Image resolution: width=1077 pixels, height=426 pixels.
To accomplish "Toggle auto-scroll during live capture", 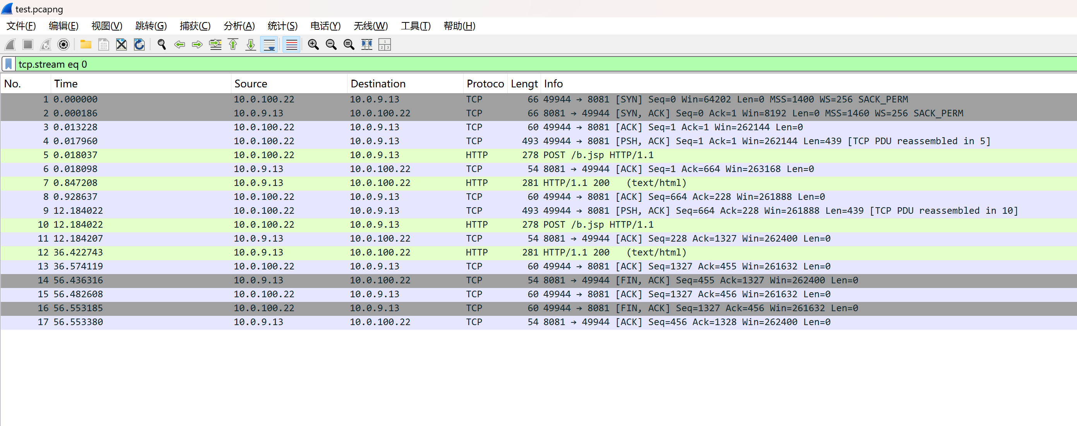I will point(269,44).
